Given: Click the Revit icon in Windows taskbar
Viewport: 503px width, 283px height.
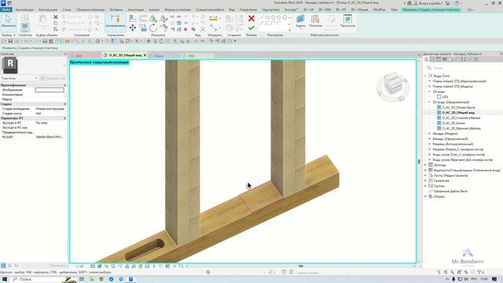Looking at the screenshot, I should coord(131,279).
